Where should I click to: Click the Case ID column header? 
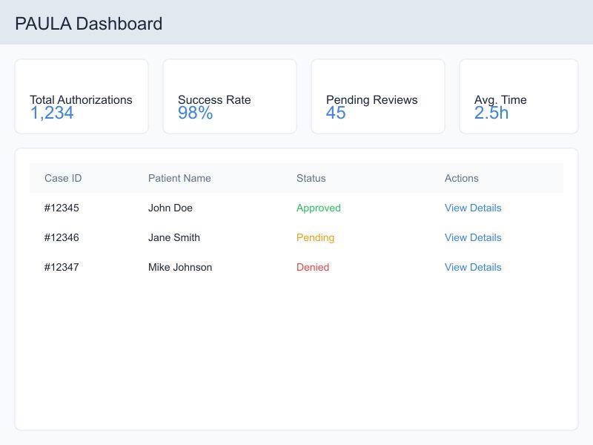63,178
